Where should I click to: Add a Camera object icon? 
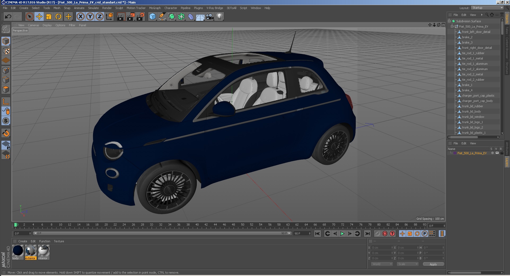click(x=210, y=17)
